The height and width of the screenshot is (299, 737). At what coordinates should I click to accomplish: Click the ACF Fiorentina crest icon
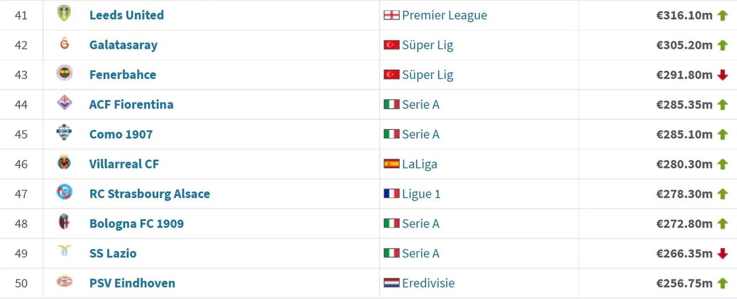[x=64, y=103]
